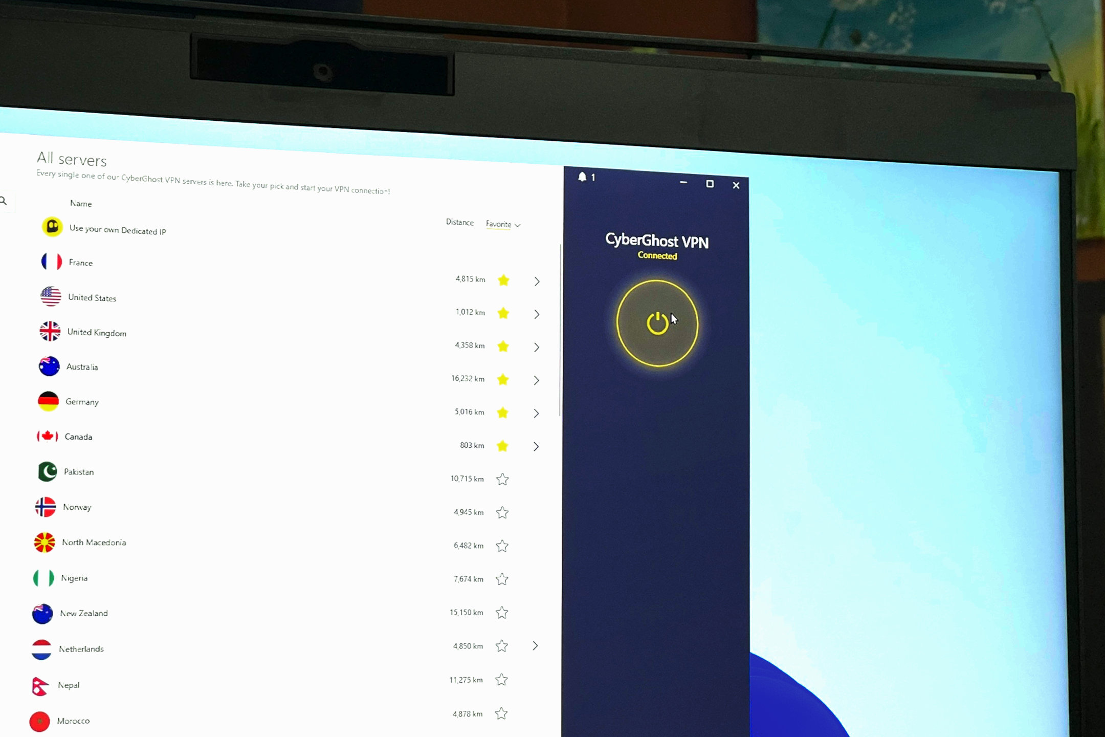
Task: Select All Servers menu section
Action: (72, 159)
